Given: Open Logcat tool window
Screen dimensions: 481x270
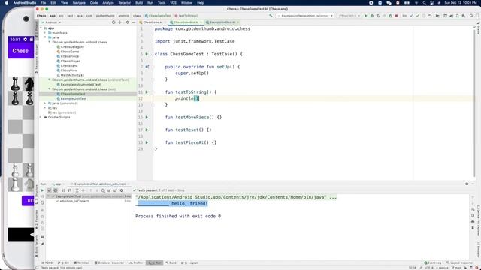Looking at the screenshot, I should pyautogui.click(x=189, y=262).
